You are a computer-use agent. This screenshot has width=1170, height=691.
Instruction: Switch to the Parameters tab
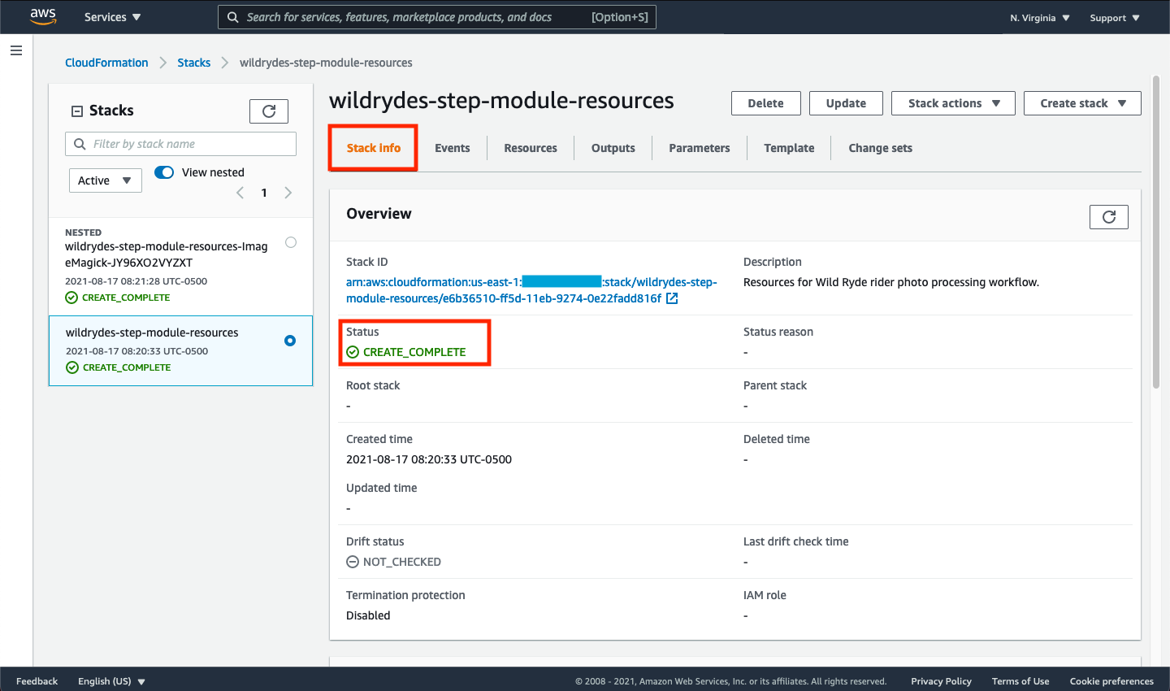(700, 148)
